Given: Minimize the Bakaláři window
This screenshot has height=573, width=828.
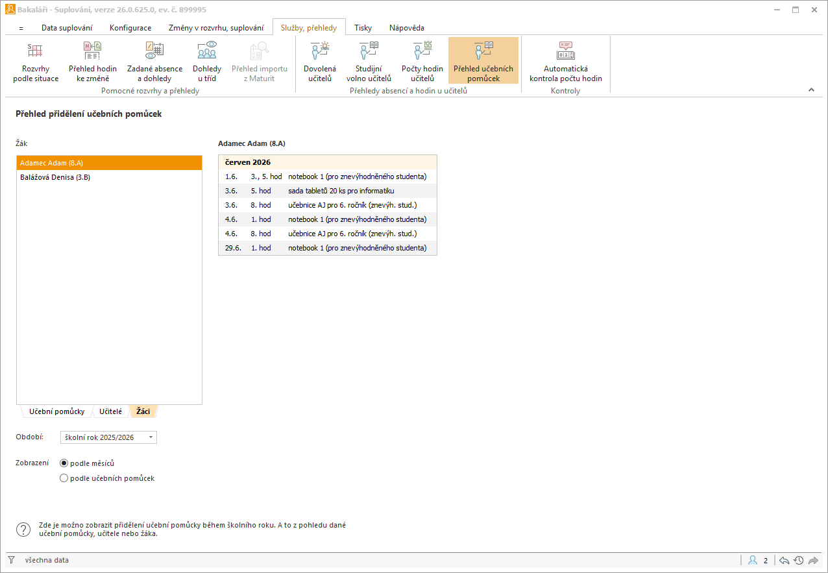Looking at the screenshot, I should pos(778,10).
